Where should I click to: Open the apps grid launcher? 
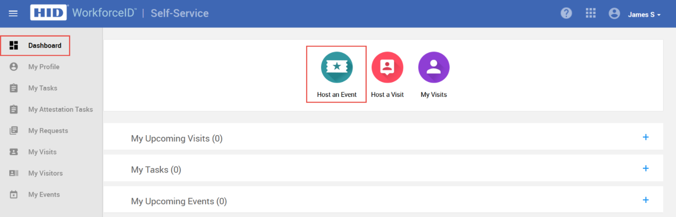pos(590,13)
